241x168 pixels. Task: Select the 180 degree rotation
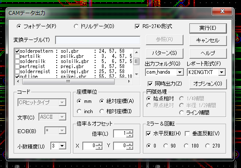[x=186, y=145]
